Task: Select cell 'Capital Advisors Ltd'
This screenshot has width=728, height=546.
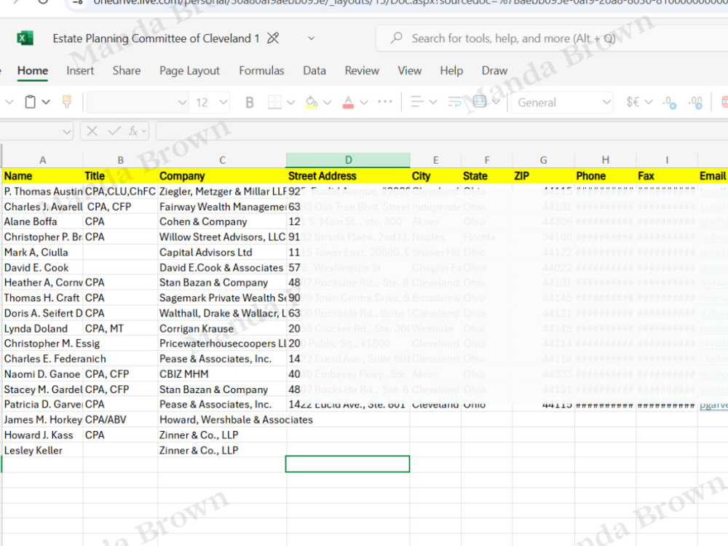Action: pos(222,252)
